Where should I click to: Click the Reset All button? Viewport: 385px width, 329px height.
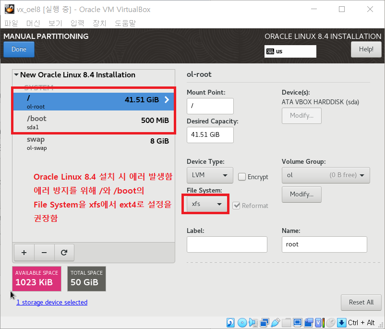pyautogui.click(x=361, y=303)
